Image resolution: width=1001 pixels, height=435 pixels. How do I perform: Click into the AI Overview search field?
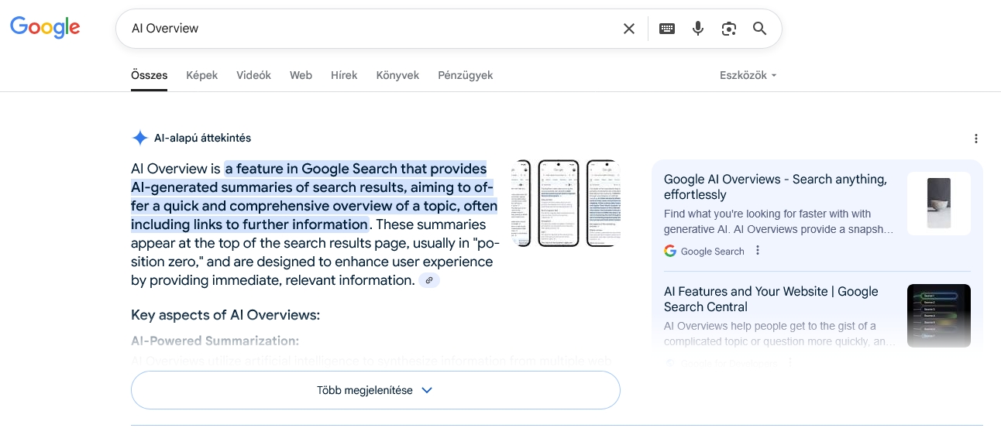[x=372, y=29]
